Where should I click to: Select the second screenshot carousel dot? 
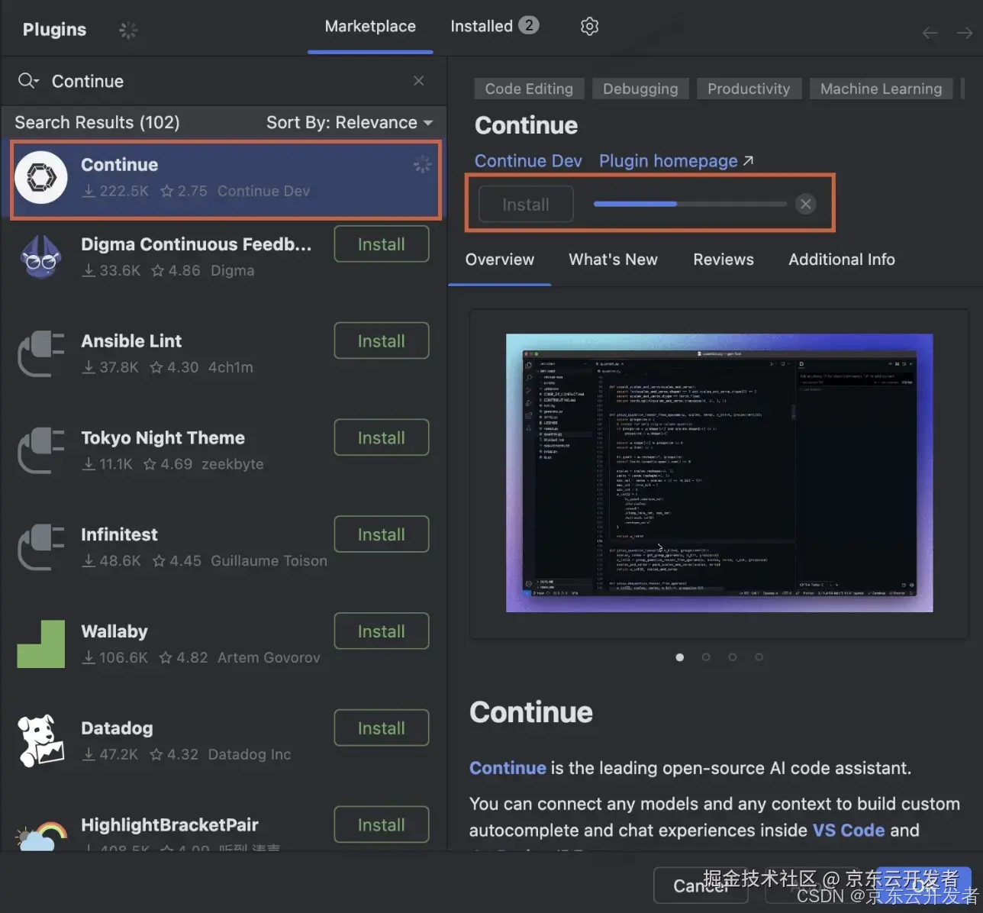click(x=706, y=657)
